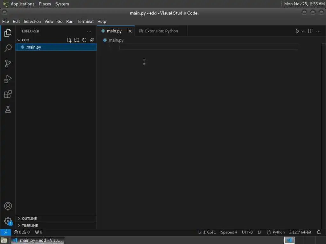Open the Run and Debug view
Screen dimensions: 326x244
pyautogui.click(x=8, y=79)
